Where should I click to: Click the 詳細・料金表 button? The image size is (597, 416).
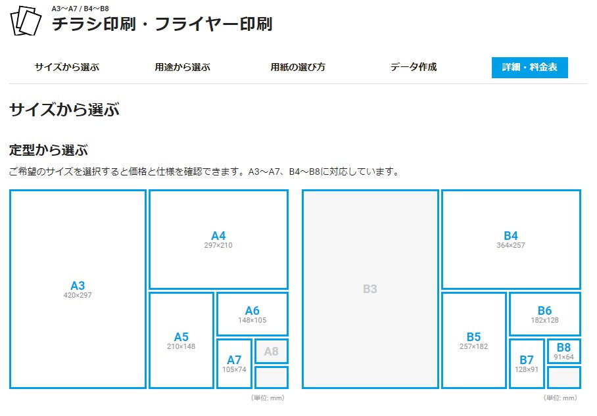pyautogui.click(x=529, y=68)
